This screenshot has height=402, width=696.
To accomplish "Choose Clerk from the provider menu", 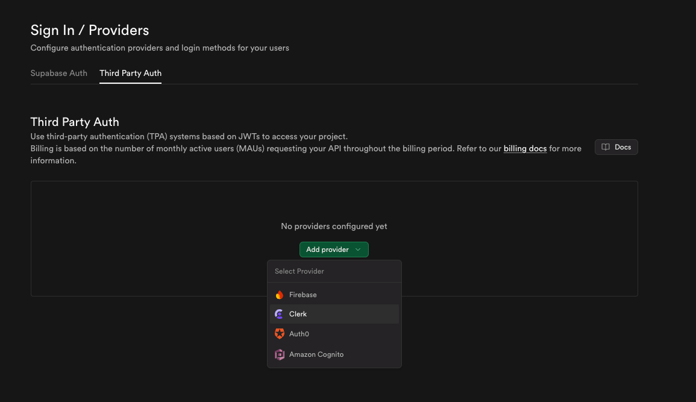I will point(334,314).
